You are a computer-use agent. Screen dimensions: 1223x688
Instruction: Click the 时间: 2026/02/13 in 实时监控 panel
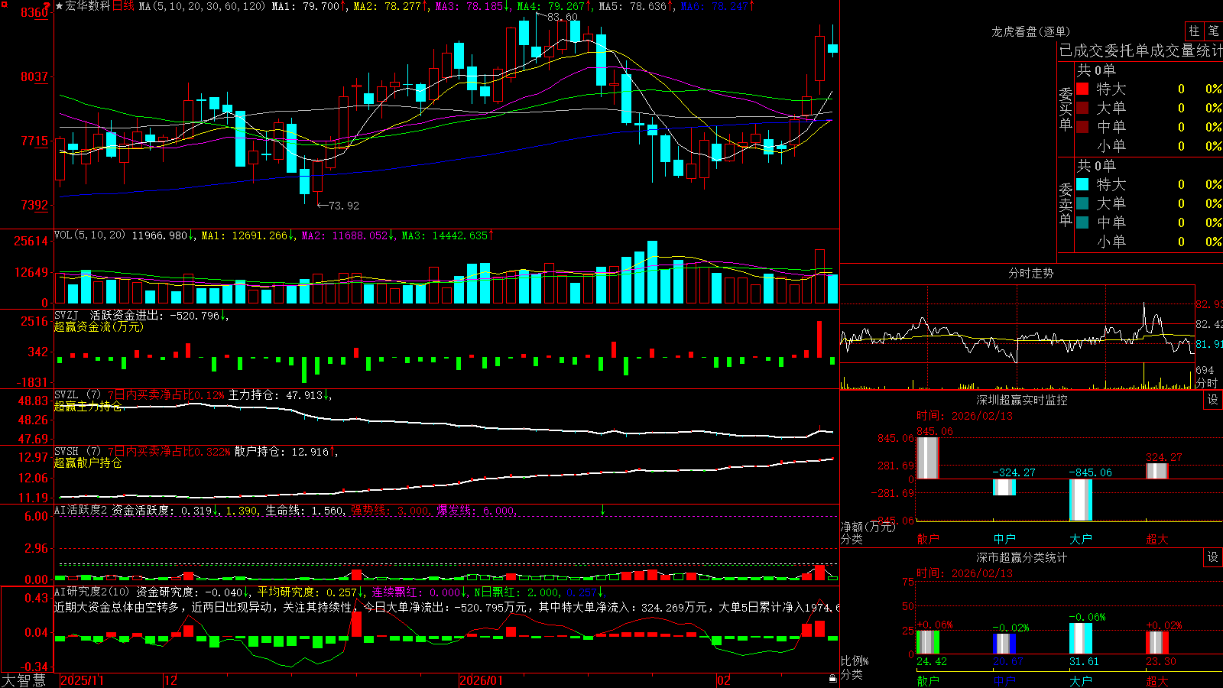point(965,416)
